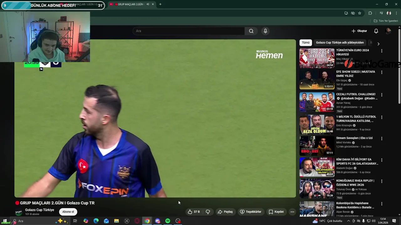Click the crossed-eye icon in address bar
401x225 pixels.
[353, 13]
